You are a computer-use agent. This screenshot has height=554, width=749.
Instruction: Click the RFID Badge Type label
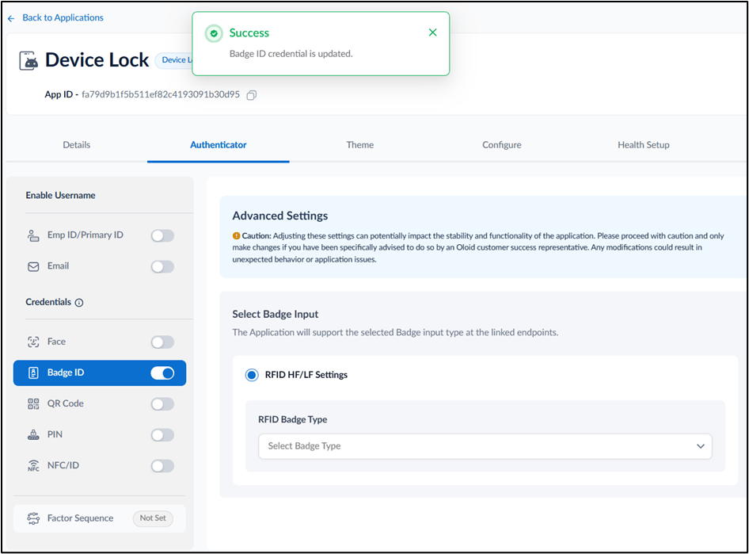292,420
